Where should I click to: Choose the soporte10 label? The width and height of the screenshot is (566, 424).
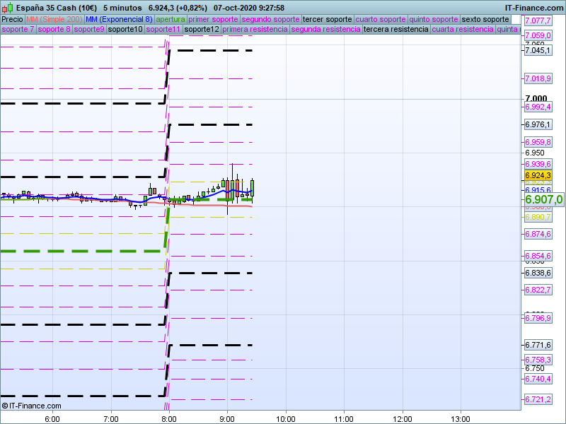(x=125, y=29)
